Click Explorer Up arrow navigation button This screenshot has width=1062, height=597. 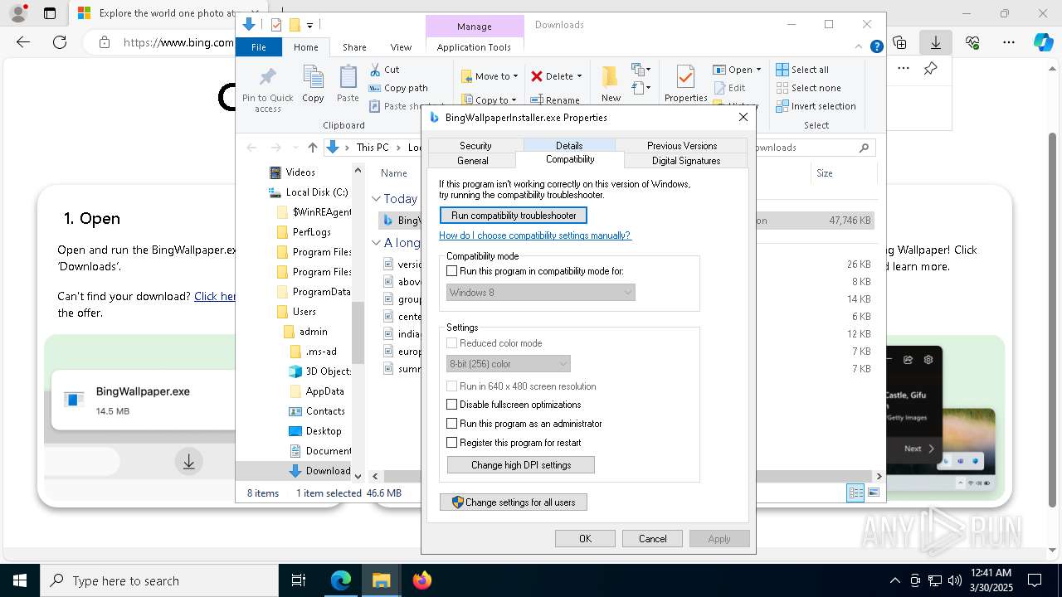click(x=312, y=148)
